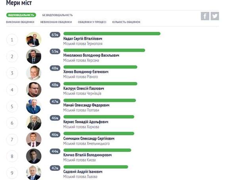Click avatar of Каспрук Олексій Павлович
The image size is (225, 180).
coord(34,90)
